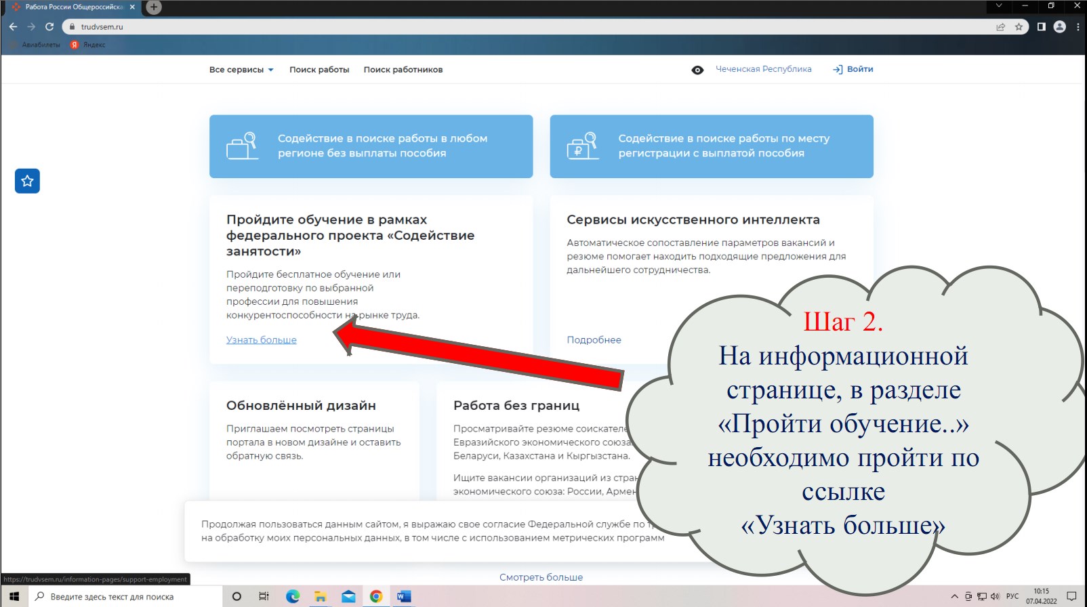Open Word from the taskbar

[404, 596]
